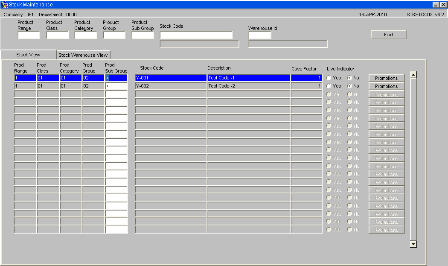Screen dimensions: 448x266
Task: Focus the Product Range search field
Action: 29,35
